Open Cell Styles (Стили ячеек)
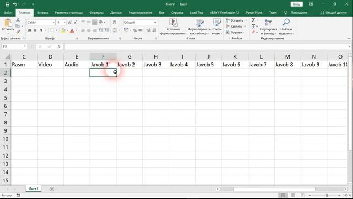Image resolution: width=353 pixels, height=199 pixels. tap(217, 27)
